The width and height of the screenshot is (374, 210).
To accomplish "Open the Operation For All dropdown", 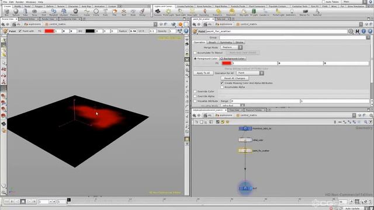I will [250, 73].
